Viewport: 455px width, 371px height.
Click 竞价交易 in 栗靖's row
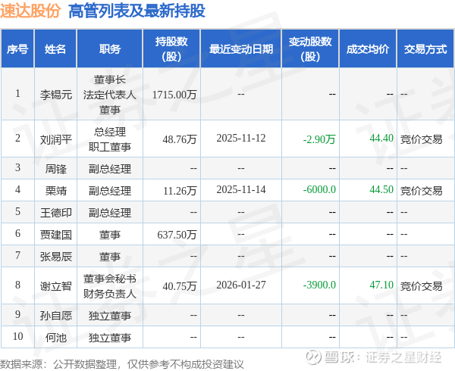click(x=422, y=191)
